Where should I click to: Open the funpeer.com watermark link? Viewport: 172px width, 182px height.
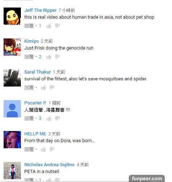[147, 178]
